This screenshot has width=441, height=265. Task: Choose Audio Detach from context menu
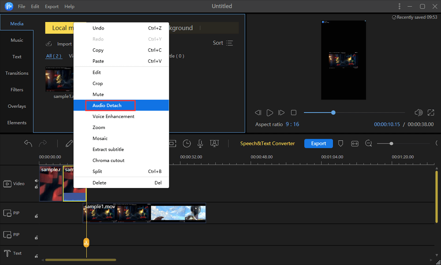(121, 106)
